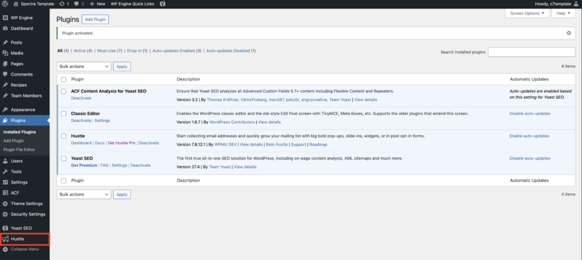Open the Tools wrench icon in sidebar

point(5,172)
